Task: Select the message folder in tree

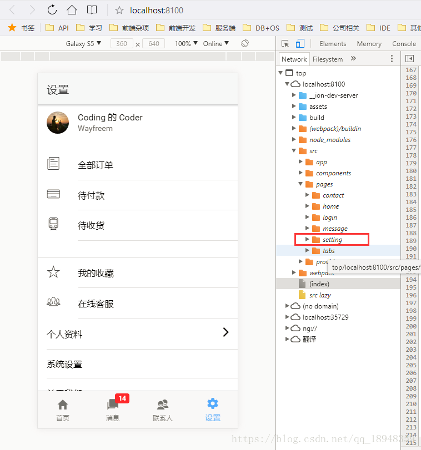Action: point(335,229)
